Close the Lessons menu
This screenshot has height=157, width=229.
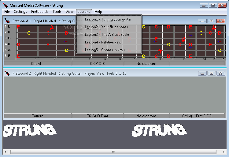coord(84,12)
